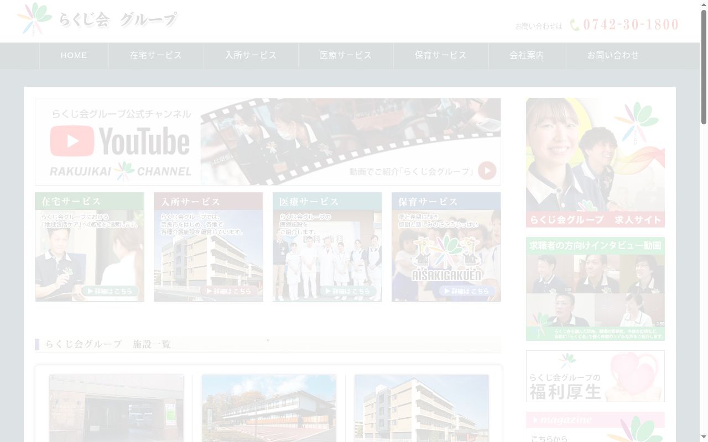Image resolution: width=708 pixels, height=442 pixels.
Task: Click the page vertical scrollbar thumb
Action: click(x=704, y=66)
